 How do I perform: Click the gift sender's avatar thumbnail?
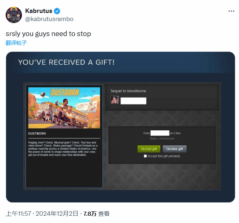click(x=114, y=100)
